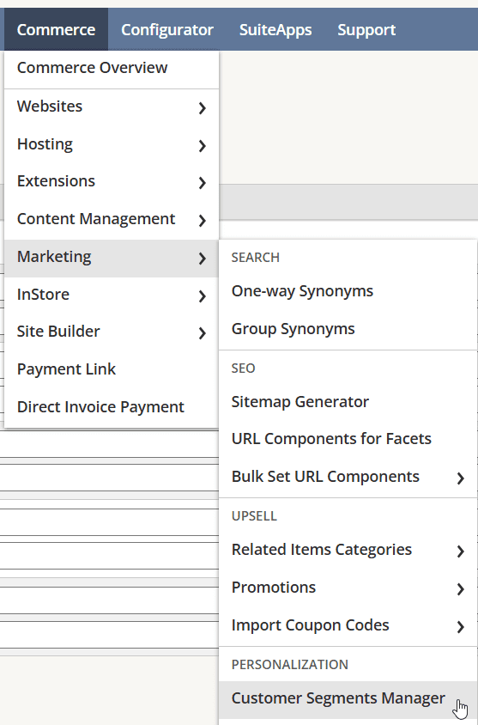
Task: Open URL Components for Facets
Action: click(x=348, y=439)
